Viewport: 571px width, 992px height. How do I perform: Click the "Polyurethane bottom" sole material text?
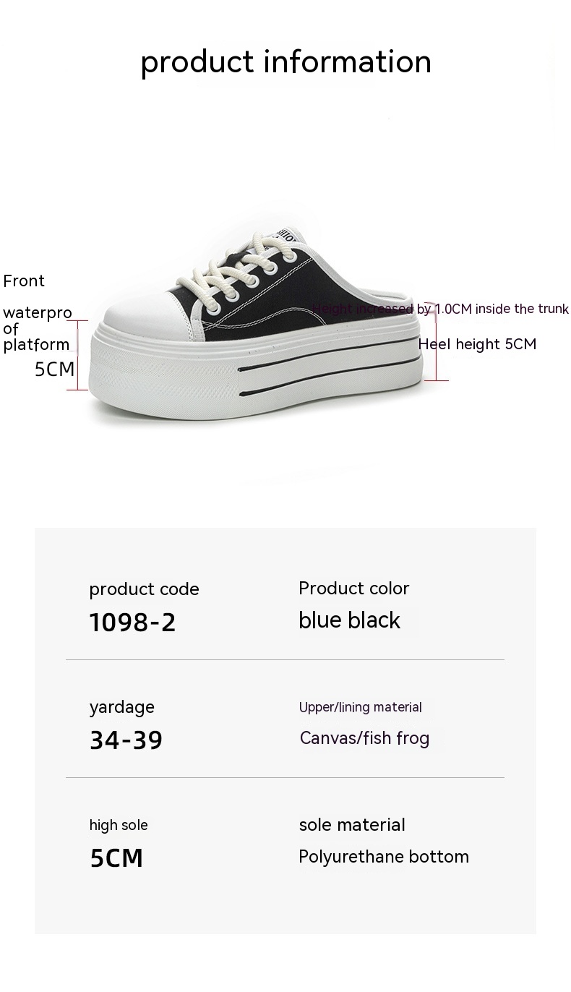click(x=384, y=857)
